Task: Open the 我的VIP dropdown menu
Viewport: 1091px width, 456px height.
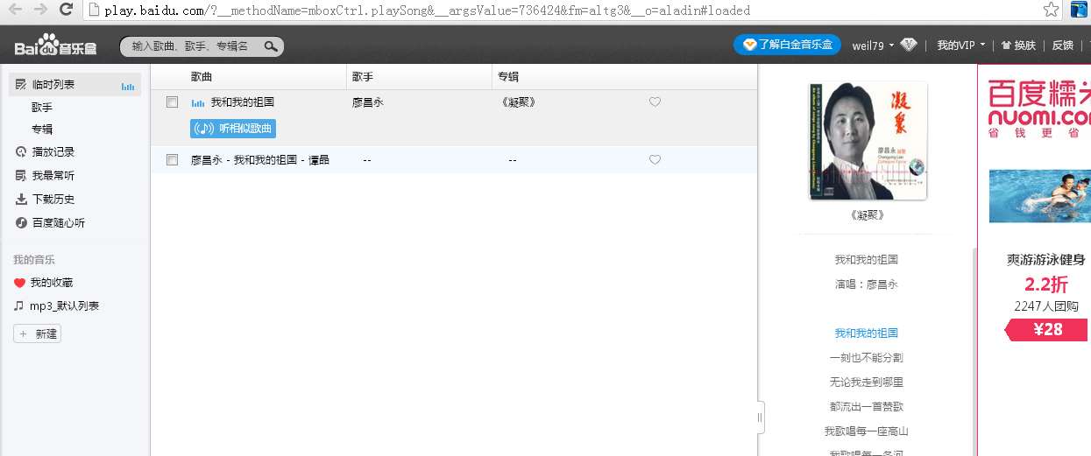Action: coord(961,46)
